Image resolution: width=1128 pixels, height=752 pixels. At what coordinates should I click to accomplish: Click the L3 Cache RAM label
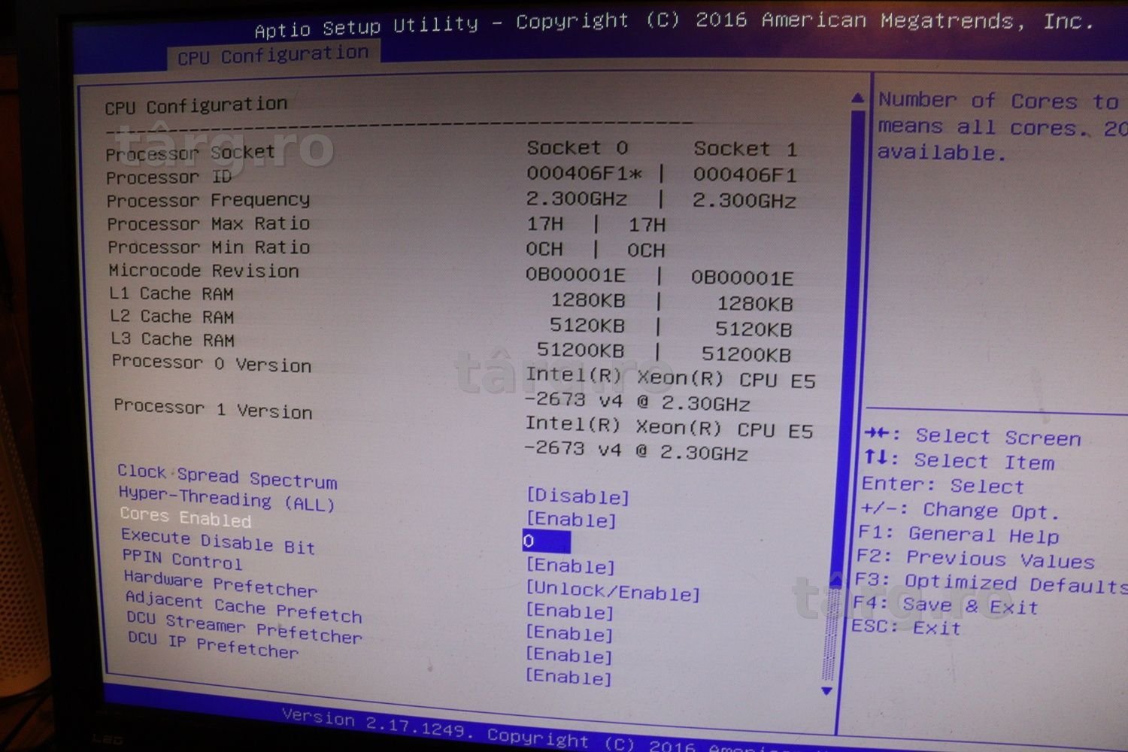pyautogui.click(x=174, y=340)
